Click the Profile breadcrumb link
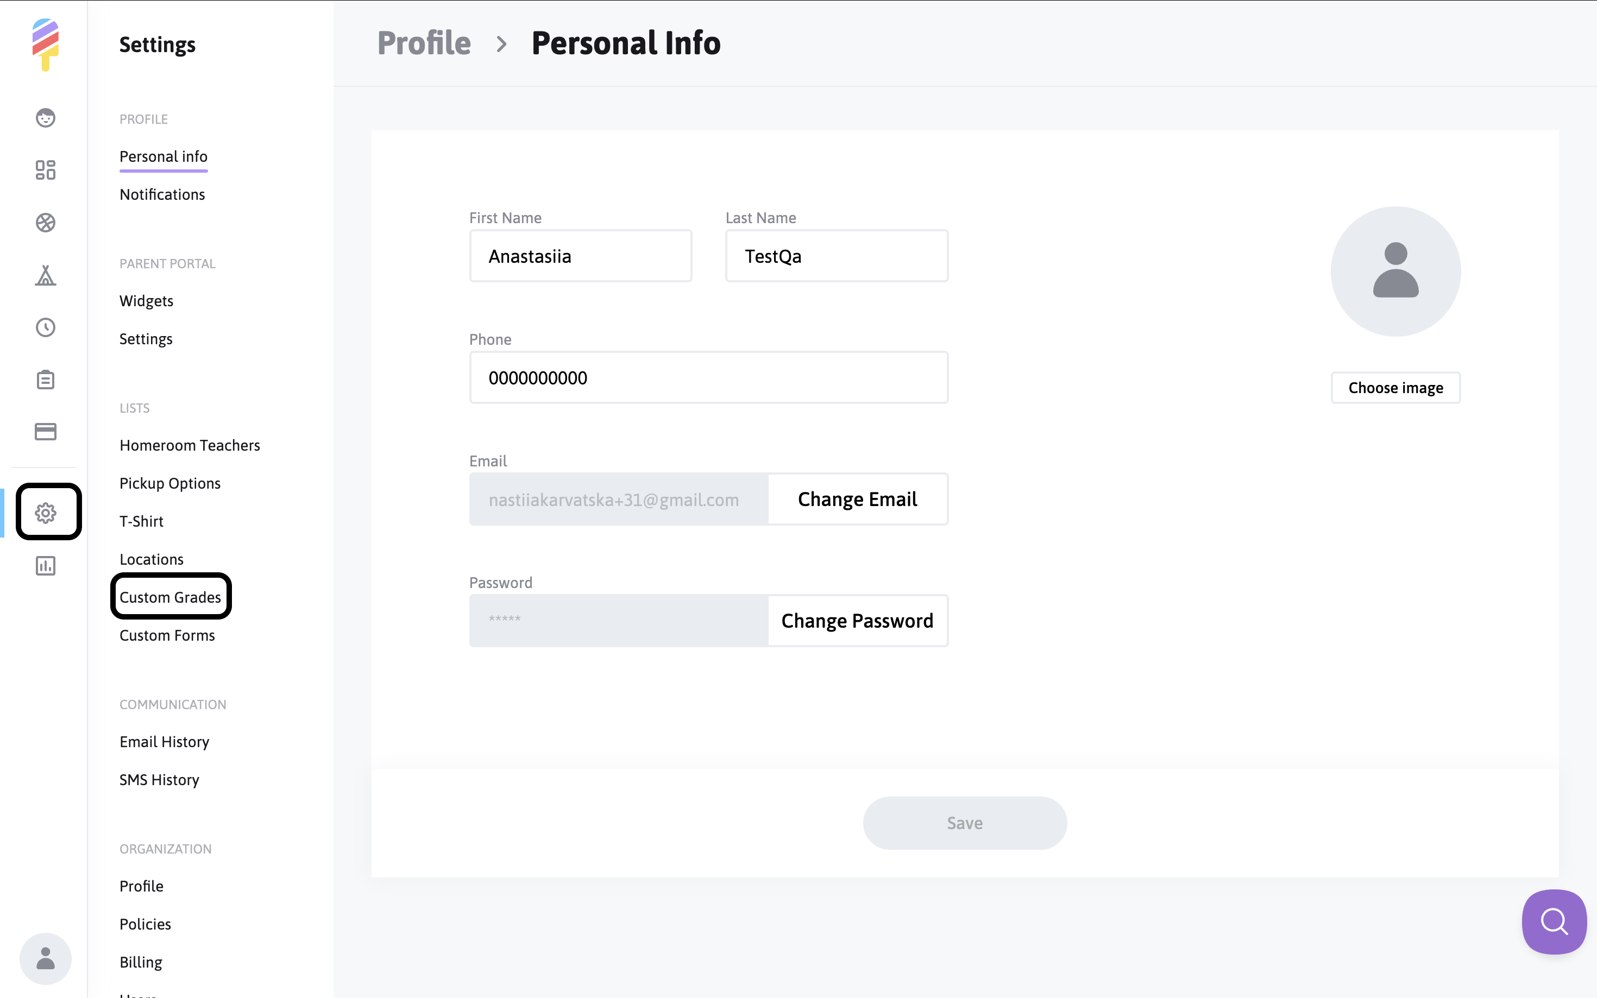1597x998 pixels. click(424, 43)
